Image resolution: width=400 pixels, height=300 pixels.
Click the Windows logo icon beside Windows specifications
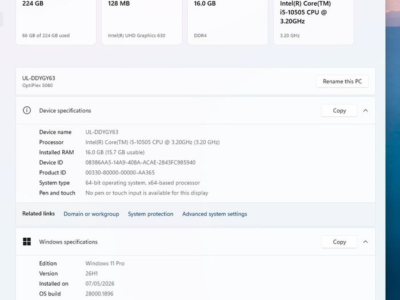pyautogui.click(x=27, y=242)
